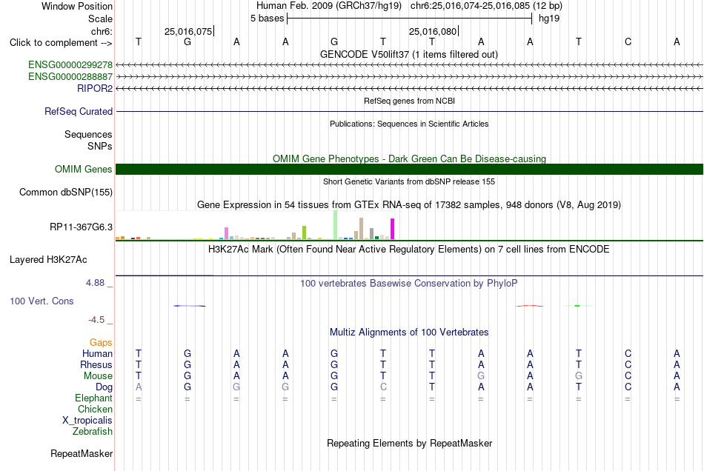Click the 'H3K27Ac Mark' ENCODE track title
The image size is (704, 471).
[409, 250]
